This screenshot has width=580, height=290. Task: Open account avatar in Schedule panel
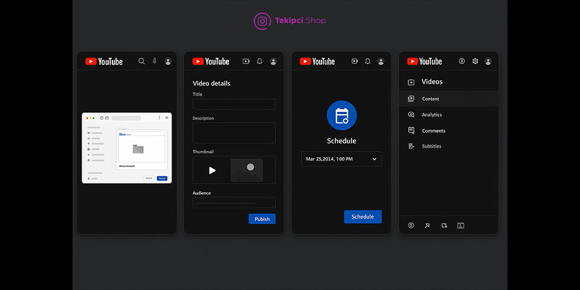(381, 62)
